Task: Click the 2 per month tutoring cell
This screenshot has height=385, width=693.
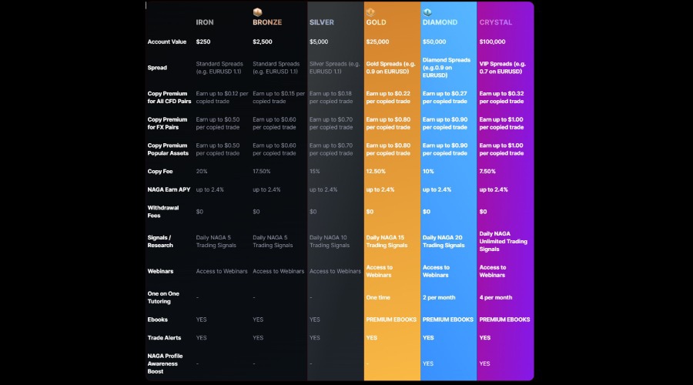Action: tap(438, 297)
